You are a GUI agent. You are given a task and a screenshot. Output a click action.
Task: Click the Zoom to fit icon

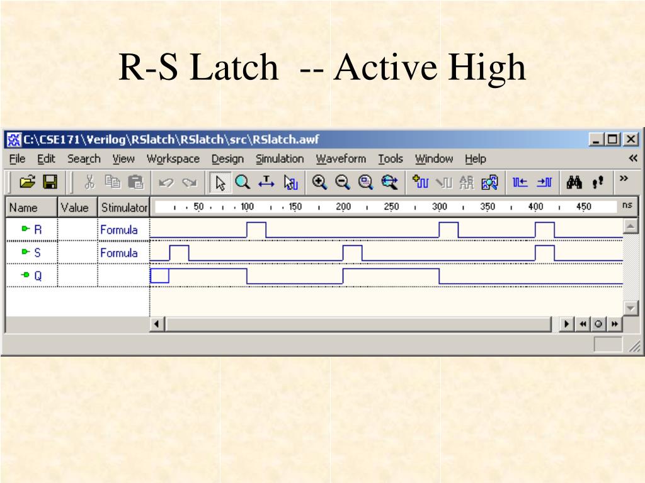tap(365, 182)
